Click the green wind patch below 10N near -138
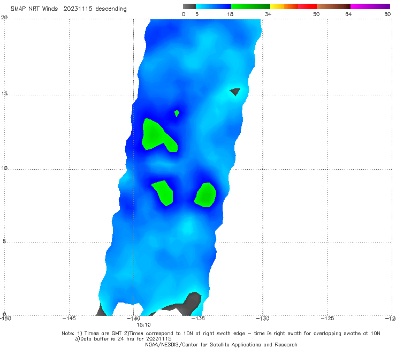The height and width of the screenshot is (348, 396). click(164, 193)
